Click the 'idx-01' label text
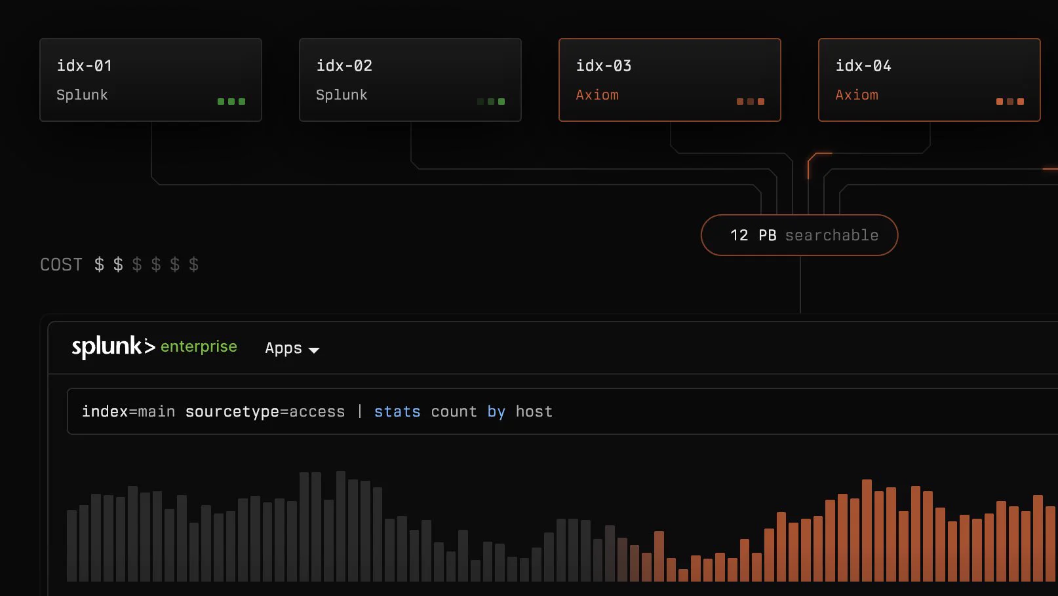Image resolution: width=1058 pixels, height=596 pixels. [85, 65]
